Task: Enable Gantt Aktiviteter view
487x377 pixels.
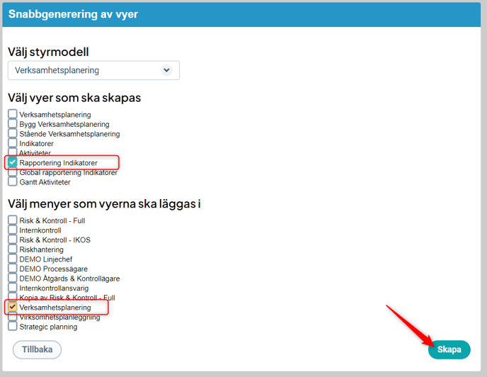Action: pyautogui.click(x=13, y=181)
